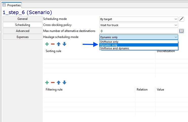188x122 pixels.
Task: Click the Value column header
Action: coord(160,90)
